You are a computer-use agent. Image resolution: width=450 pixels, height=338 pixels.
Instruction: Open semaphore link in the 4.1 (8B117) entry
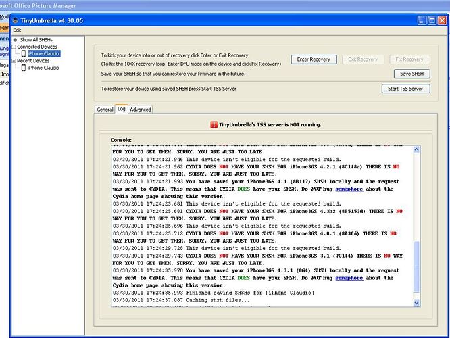pyautogui.click(x=349, y=189)
